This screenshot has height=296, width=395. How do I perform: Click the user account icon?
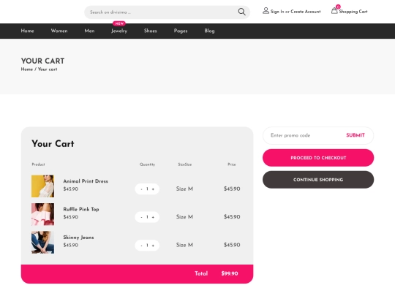tap(266, 11)
